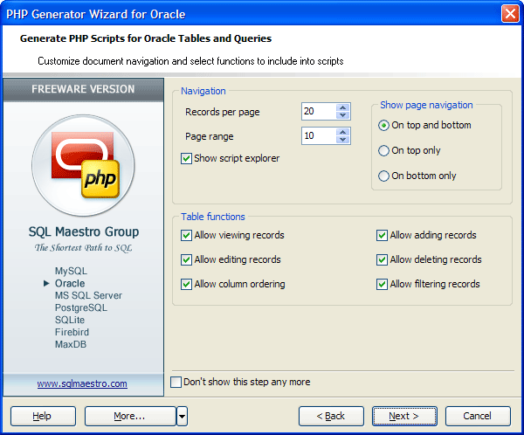Go back with the < Back button
The width and height of the screenshot is (524, 435).
[x=331, y=417]
